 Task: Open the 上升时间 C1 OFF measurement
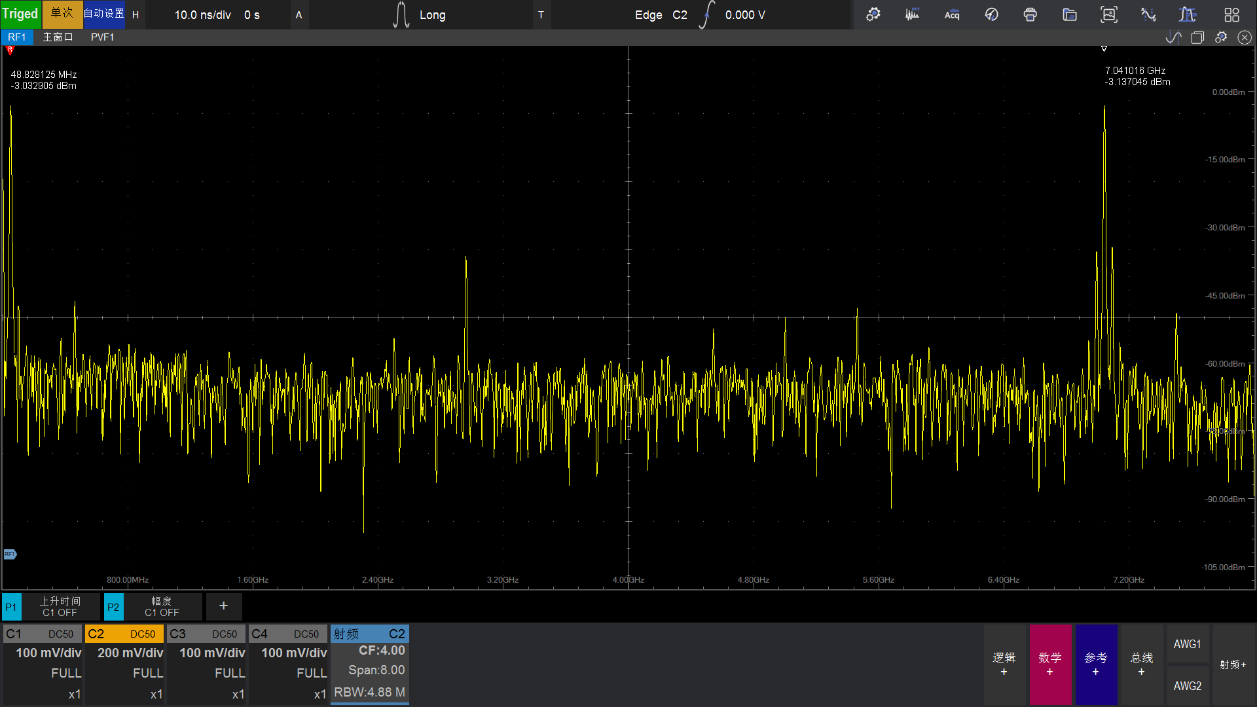[60, 607]
